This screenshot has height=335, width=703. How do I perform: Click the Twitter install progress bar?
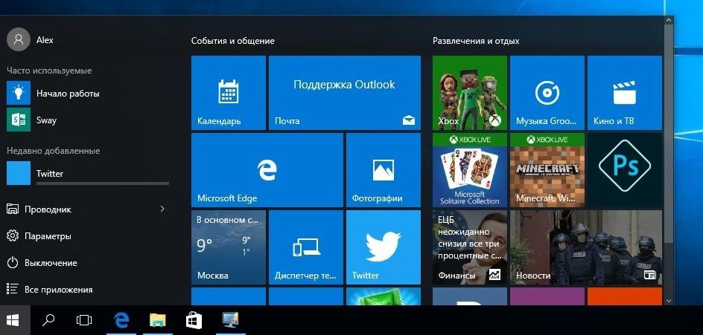(x=103, y=183)
